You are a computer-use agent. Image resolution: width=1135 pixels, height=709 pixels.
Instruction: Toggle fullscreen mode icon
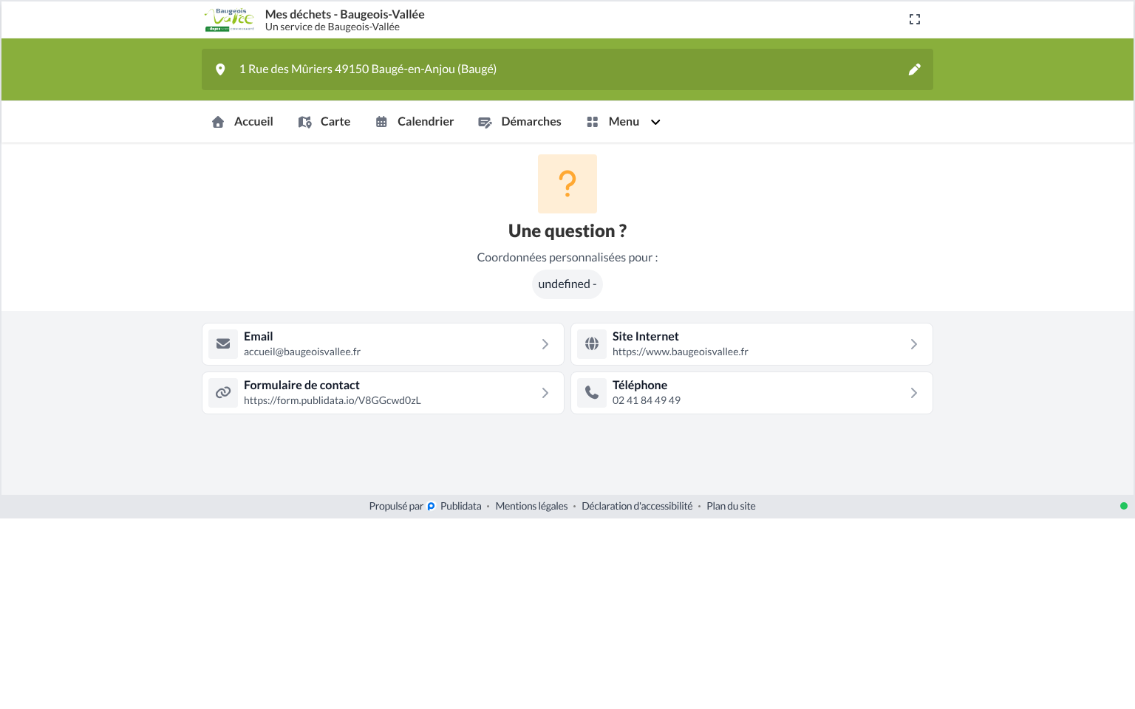(x=915, y=19)
